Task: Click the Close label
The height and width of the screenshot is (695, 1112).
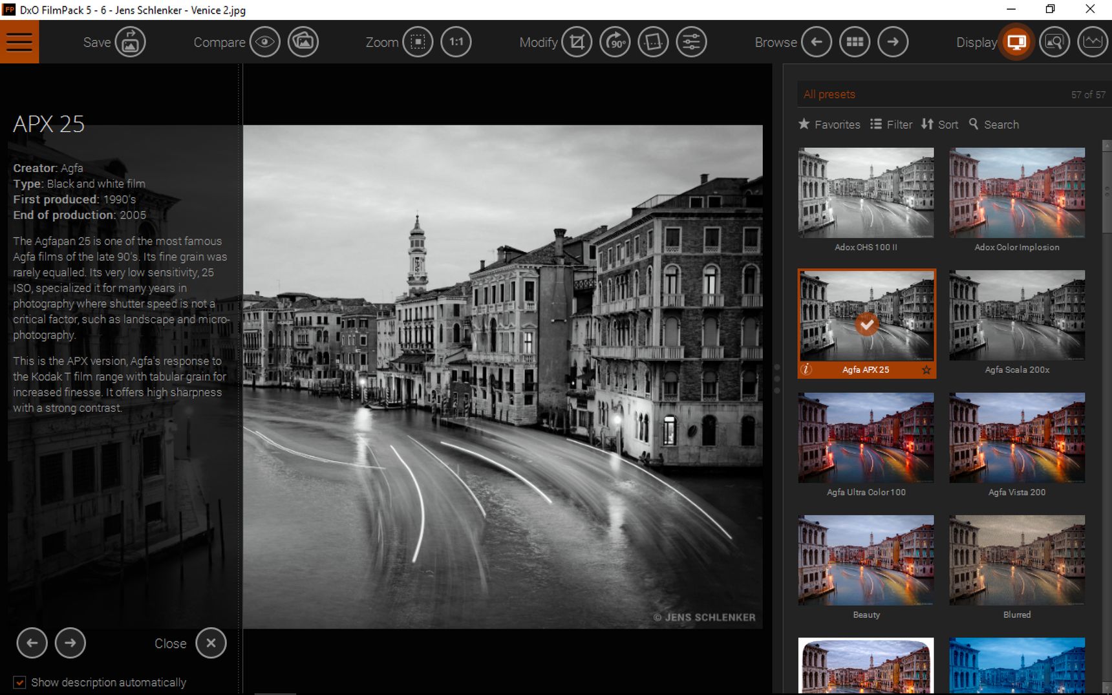Action: click(170, 643)
